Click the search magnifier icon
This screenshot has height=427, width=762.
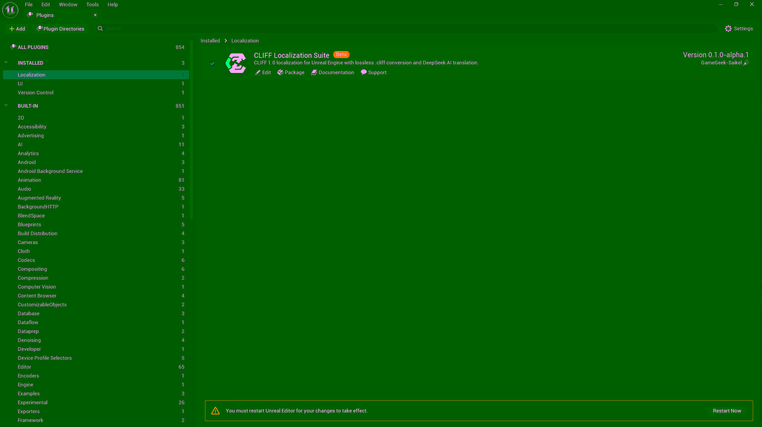click(100, 28)
